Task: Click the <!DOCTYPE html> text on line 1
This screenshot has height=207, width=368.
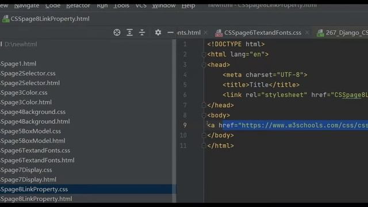Action: [x=236, y=44]
